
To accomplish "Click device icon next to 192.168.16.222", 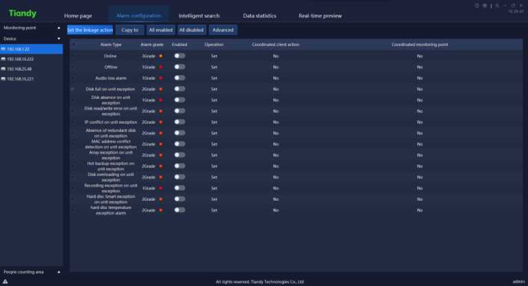I will coord(3,59).
